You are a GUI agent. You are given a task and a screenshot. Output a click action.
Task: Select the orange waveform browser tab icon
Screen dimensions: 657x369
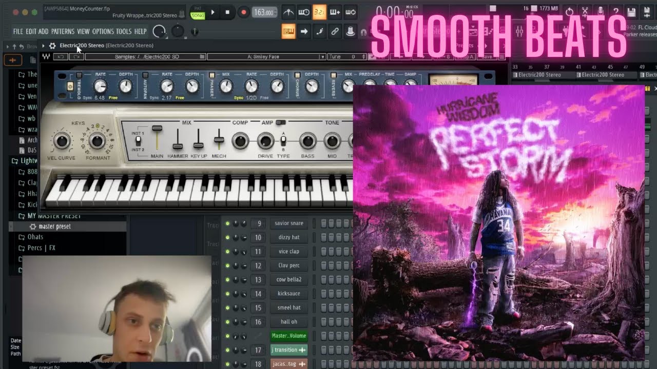[12, 60]
